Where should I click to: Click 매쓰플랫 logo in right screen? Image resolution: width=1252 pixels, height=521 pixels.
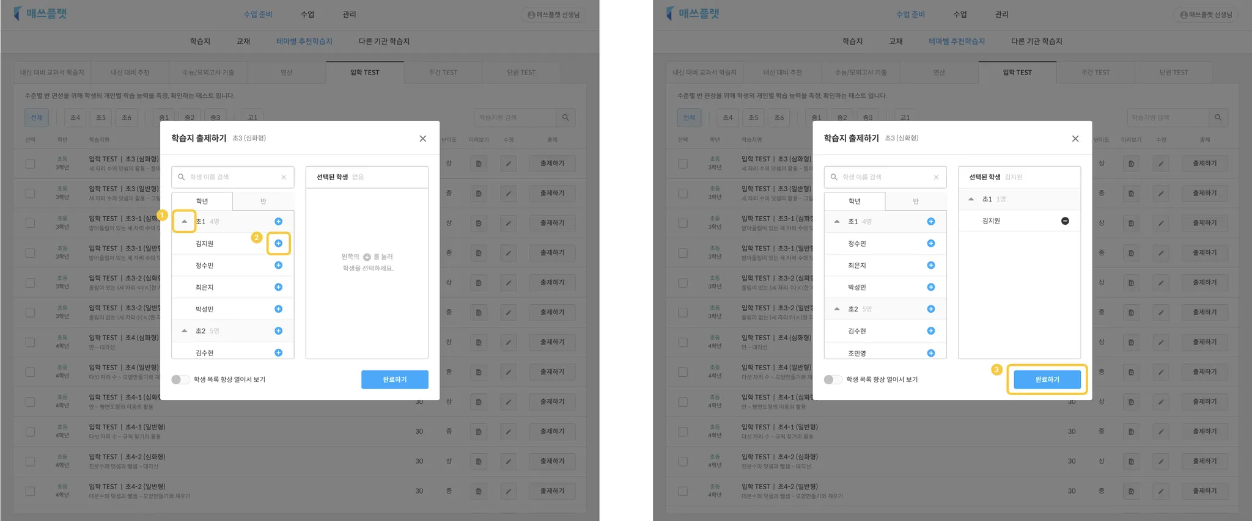[x=693, y=13]
